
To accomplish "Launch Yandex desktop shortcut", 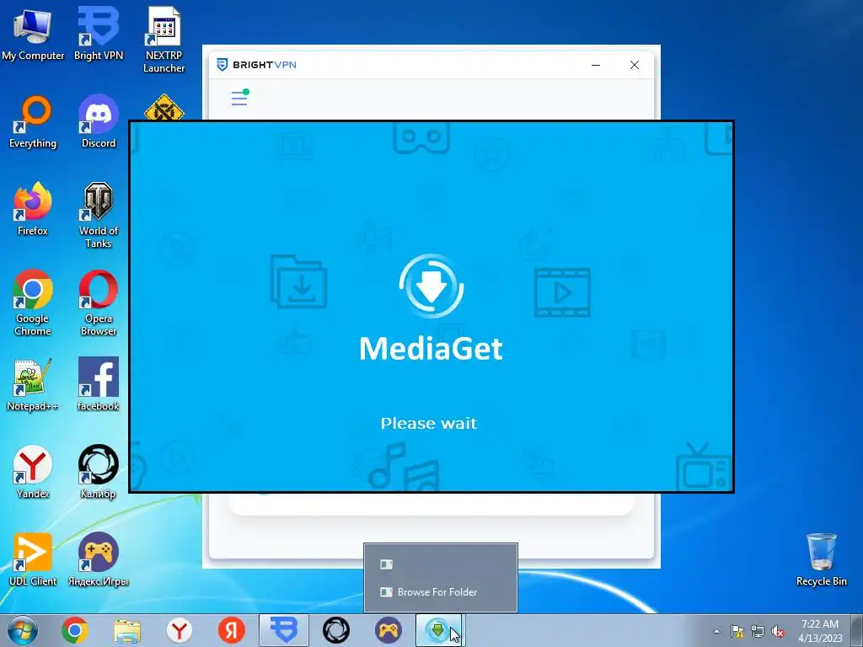I will click(33, 472).
